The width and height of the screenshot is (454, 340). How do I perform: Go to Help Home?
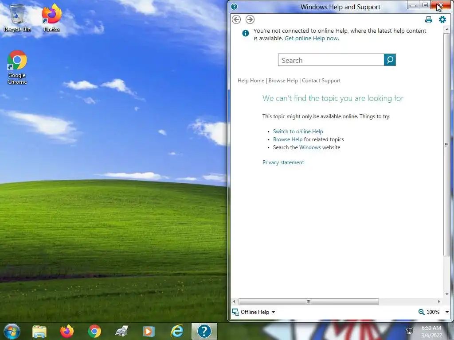tap(251, 81)
